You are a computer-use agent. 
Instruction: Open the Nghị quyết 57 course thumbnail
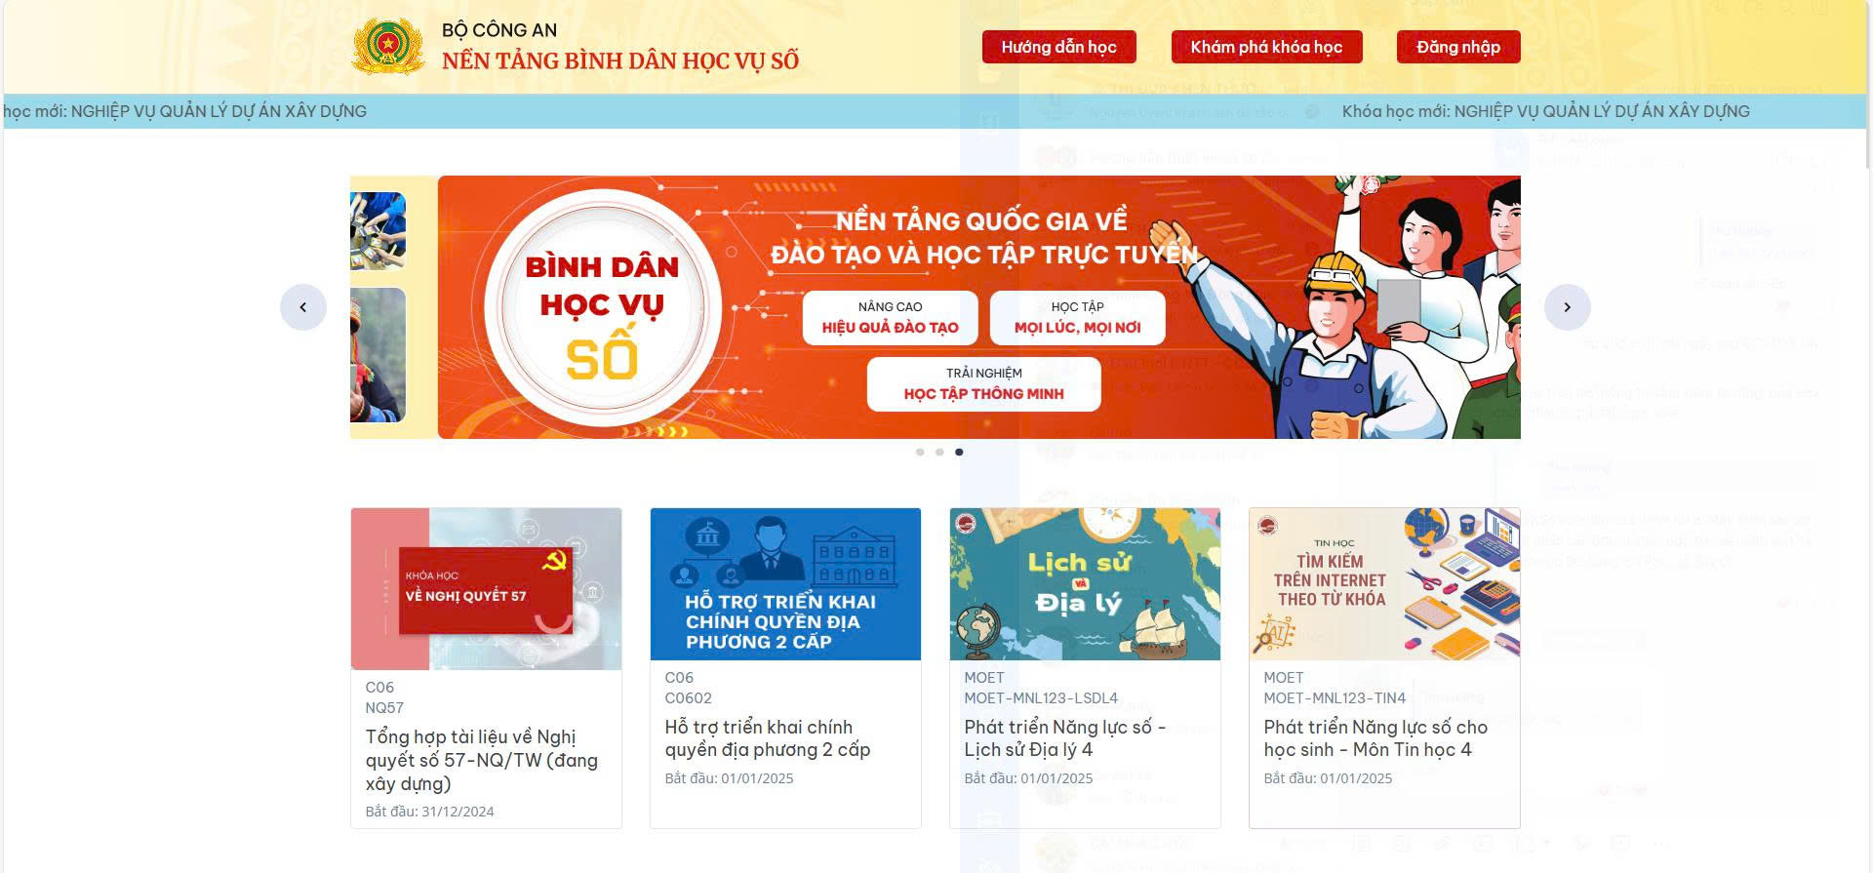pyautogui.click(x=486, y=588)
